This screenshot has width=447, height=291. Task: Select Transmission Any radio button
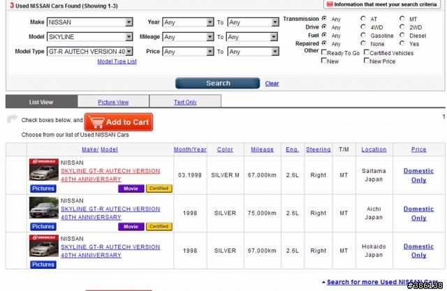tap(324, 19)
